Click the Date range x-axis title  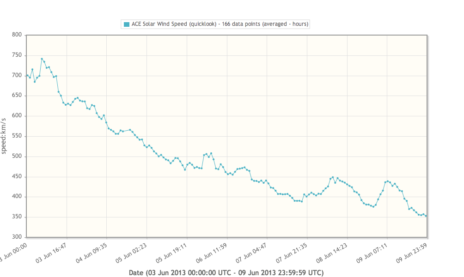[x=226, y=272]
